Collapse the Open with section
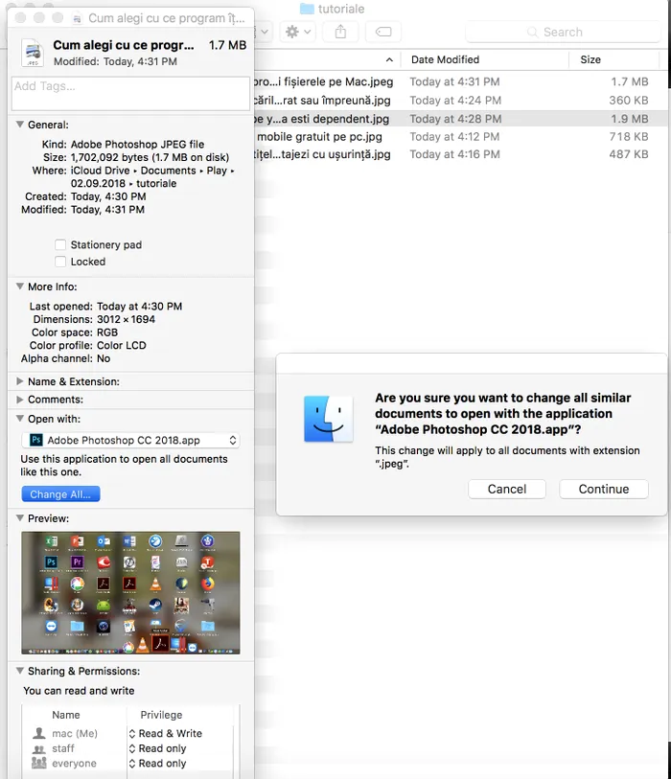Image resolution: width=671 pixels, height=779 pixels. 20,419
